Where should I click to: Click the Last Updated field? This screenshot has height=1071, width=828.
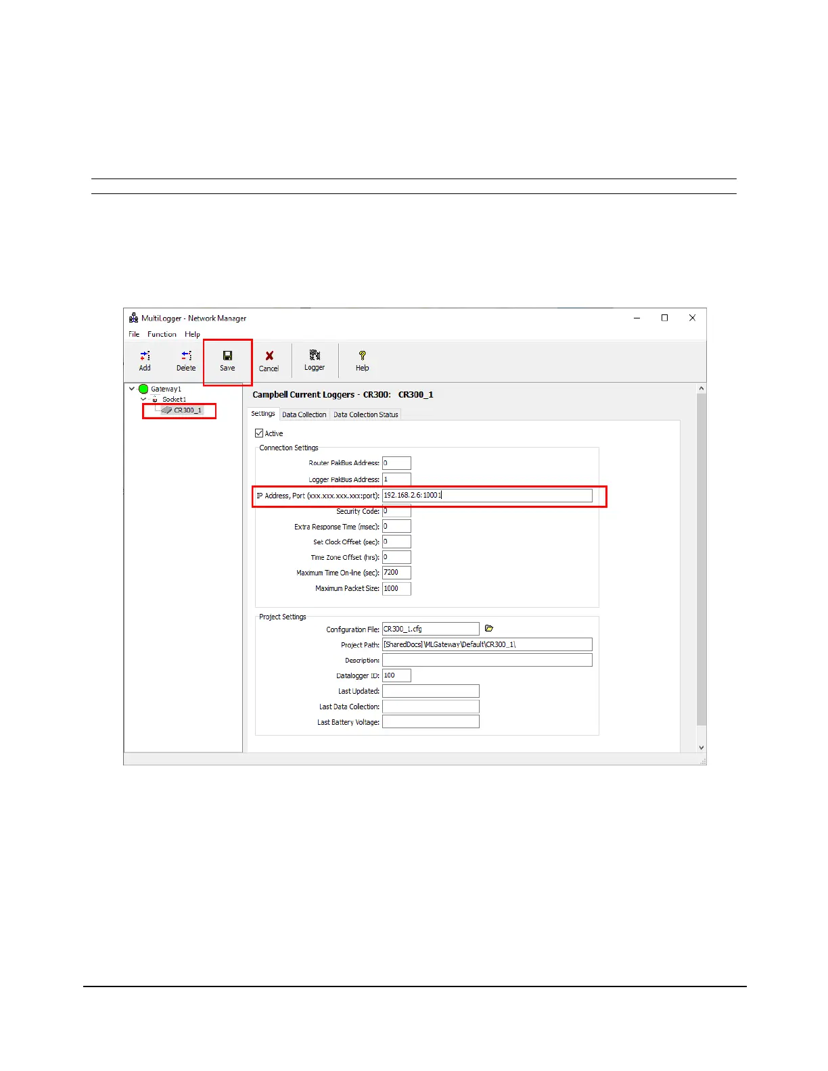431,691
